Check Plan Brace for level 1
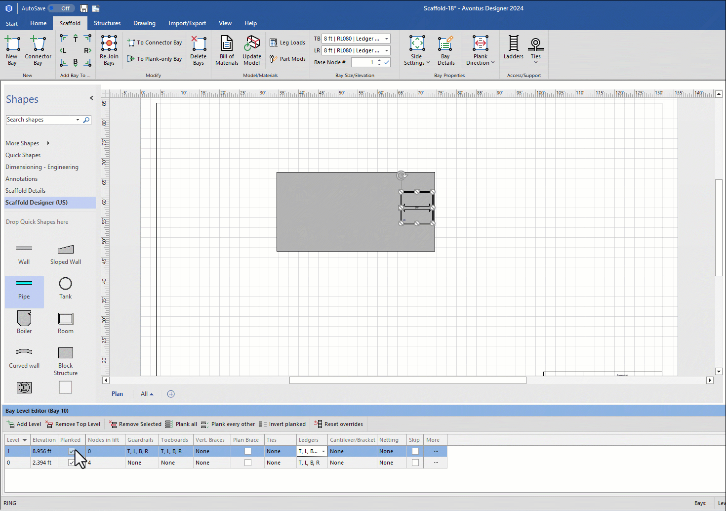 coord(248,451)
